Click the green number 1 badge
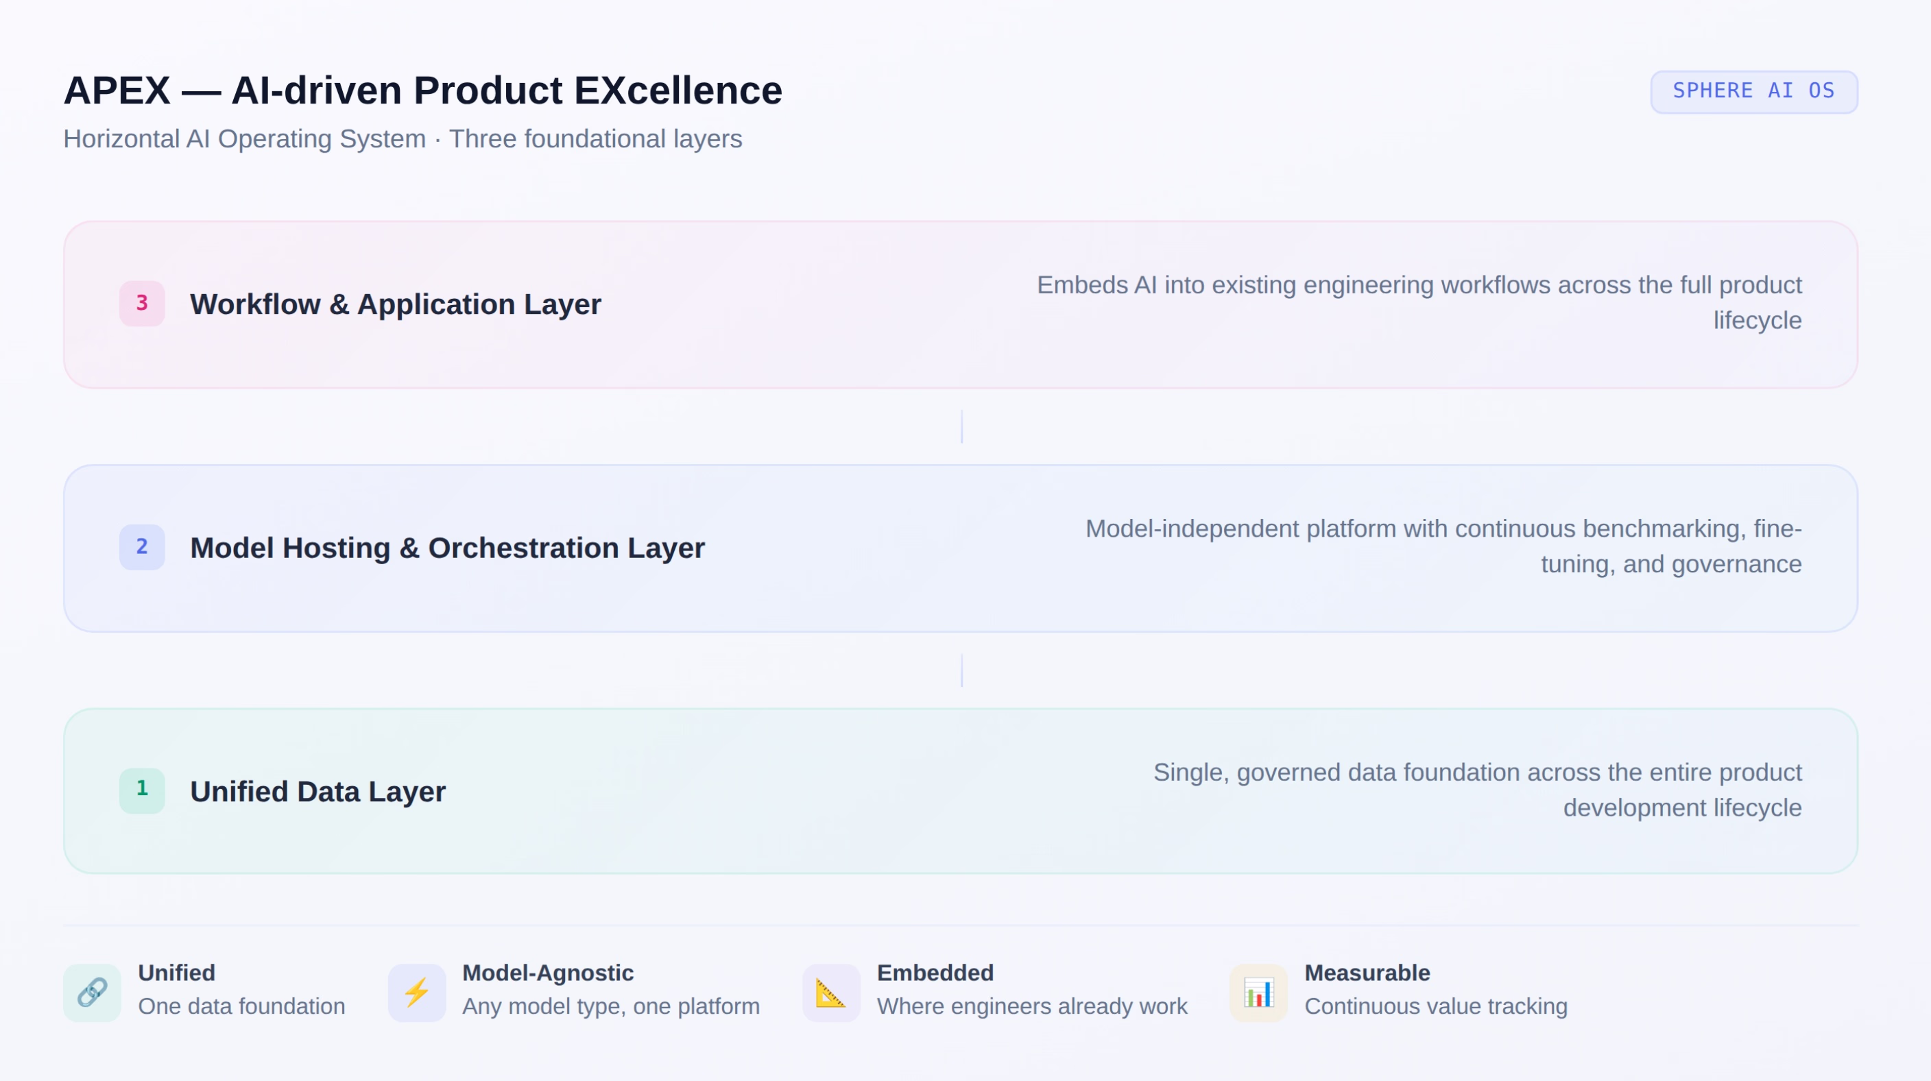The image size is (1931, 1081). tap(142, 790)
